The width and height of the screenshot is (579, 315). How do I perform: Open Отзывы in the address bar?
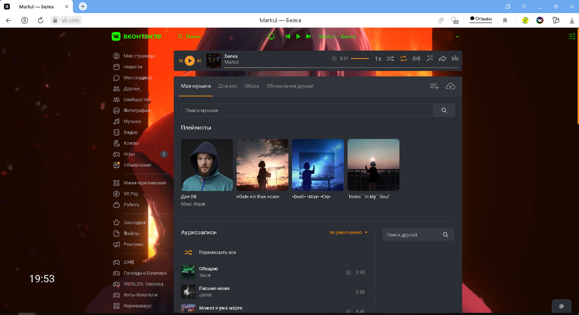click(481, 19)
